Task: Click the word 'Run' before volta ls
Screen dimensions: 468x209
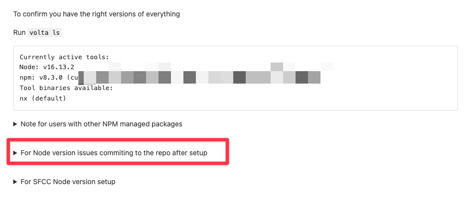Action: point(19,32)
